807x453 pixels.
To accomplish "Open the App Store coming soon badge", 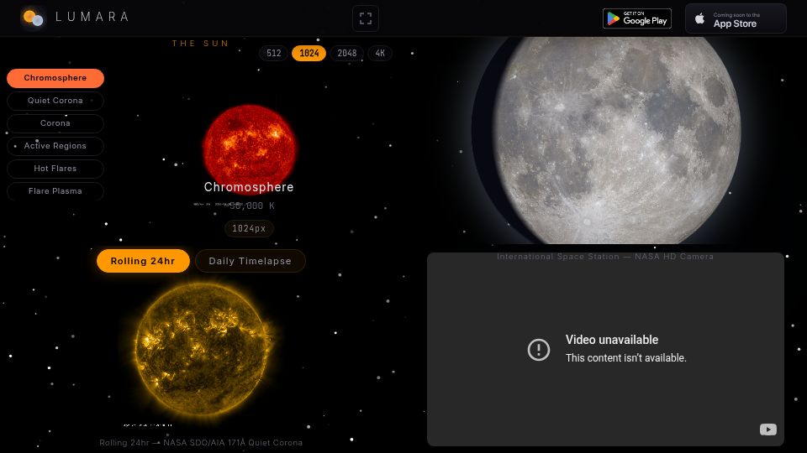I will (736, 18).
